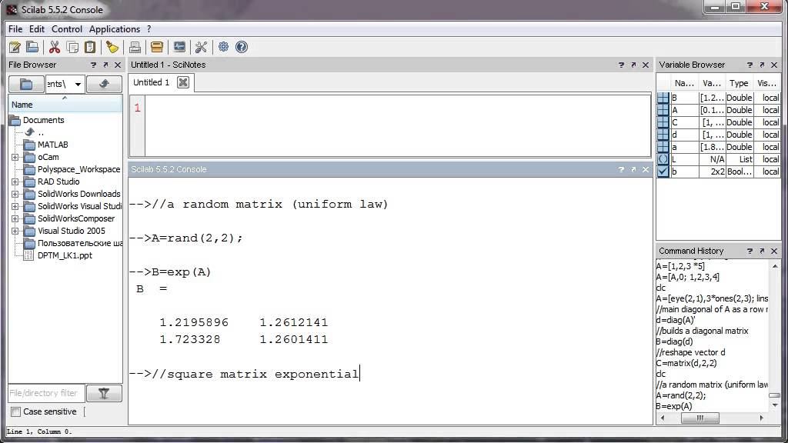Screen dimensions: 788x443
Task: Click the Open file toolbar icon
Action: [32, 47]
